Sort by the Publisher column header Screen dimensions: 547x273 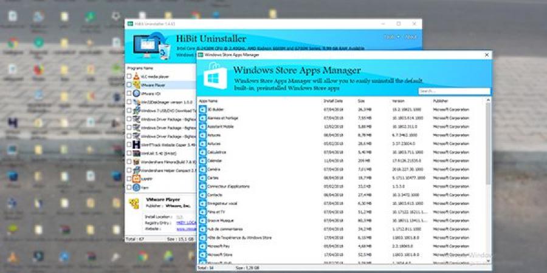tap(440, 101)
